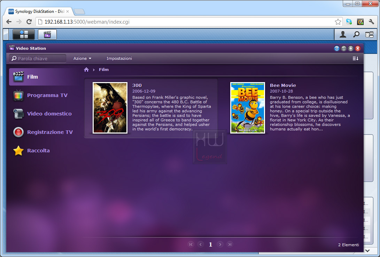The height and width of the screenshot is (257, 380).
Task: Close the Synology DiskStation tab
Action: tap(68, 11)
